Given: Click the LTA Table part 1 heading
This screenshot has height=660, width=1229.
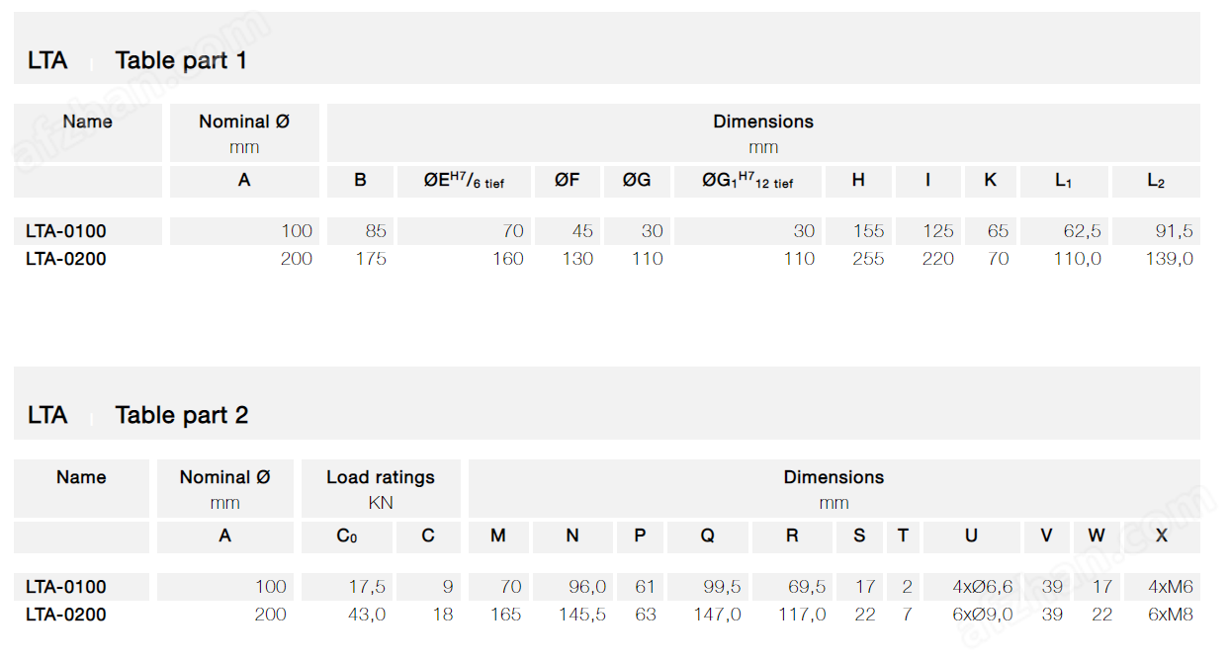Looking at the screenshot, I should pyautogui.click(x=137, y=60).
